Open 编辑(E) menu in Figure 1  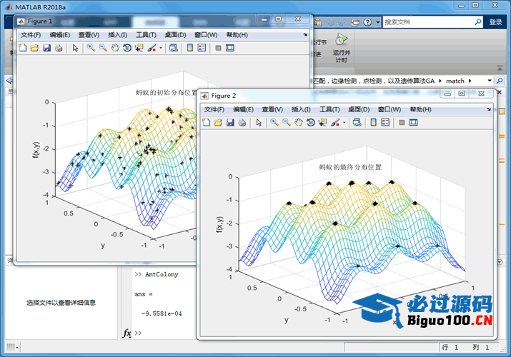tap(59, 35)
